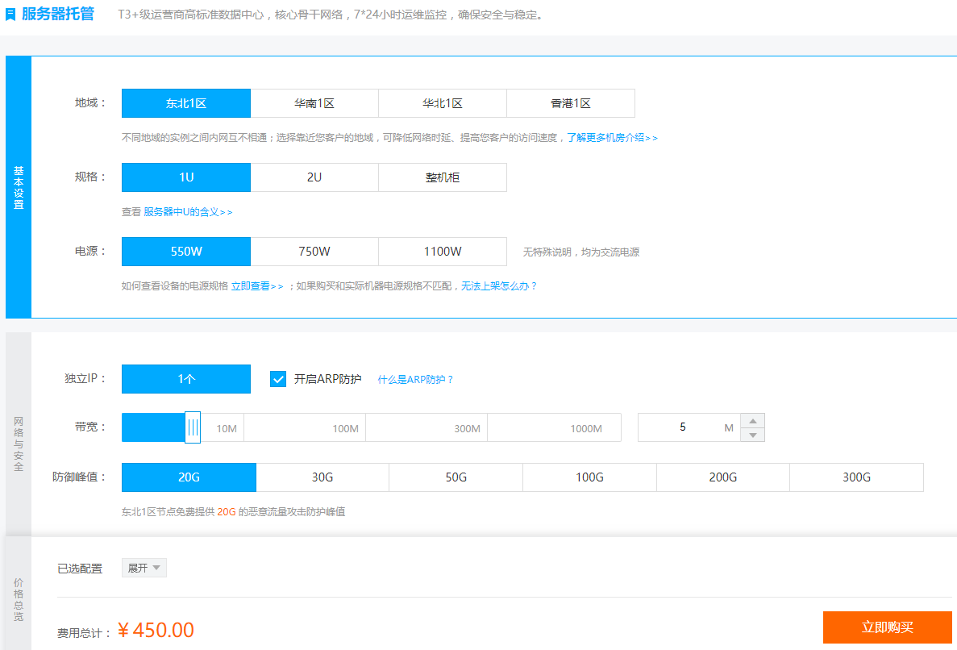Open the 了解更多机房介绍 link

point(612,138)
